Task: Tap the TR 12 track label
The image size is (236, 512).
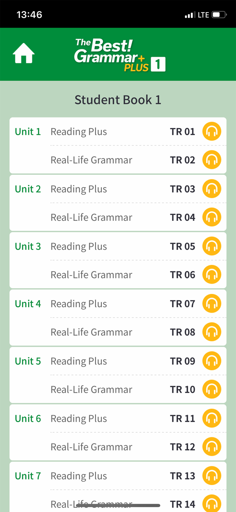Action: coord(183,446)
